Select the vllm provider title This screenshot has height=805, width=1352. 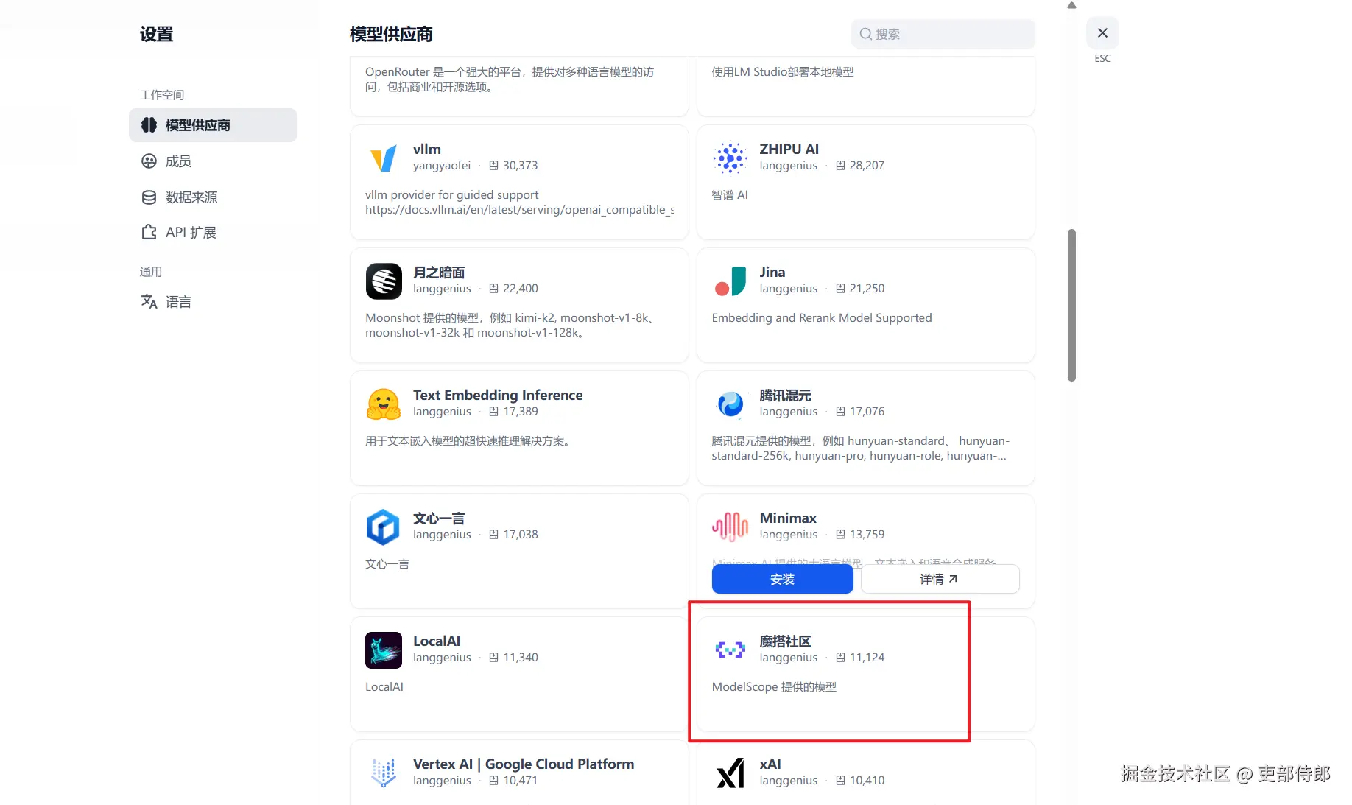pos(427,149)
